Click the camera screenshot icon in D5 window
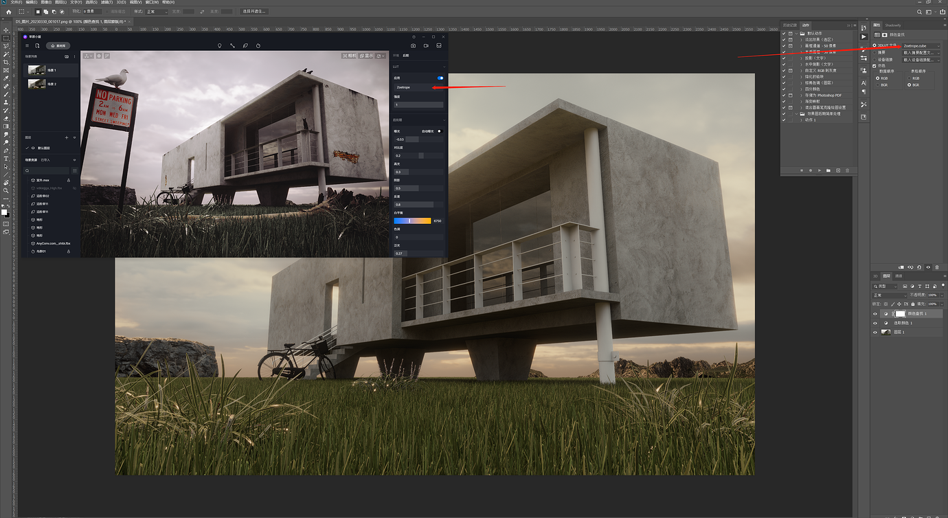 414,45
